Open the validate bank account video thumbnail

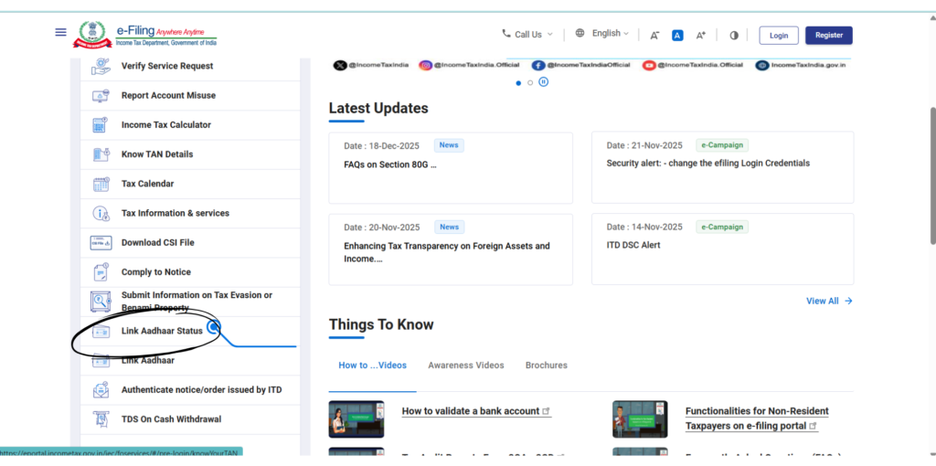(x=356, y=419)
